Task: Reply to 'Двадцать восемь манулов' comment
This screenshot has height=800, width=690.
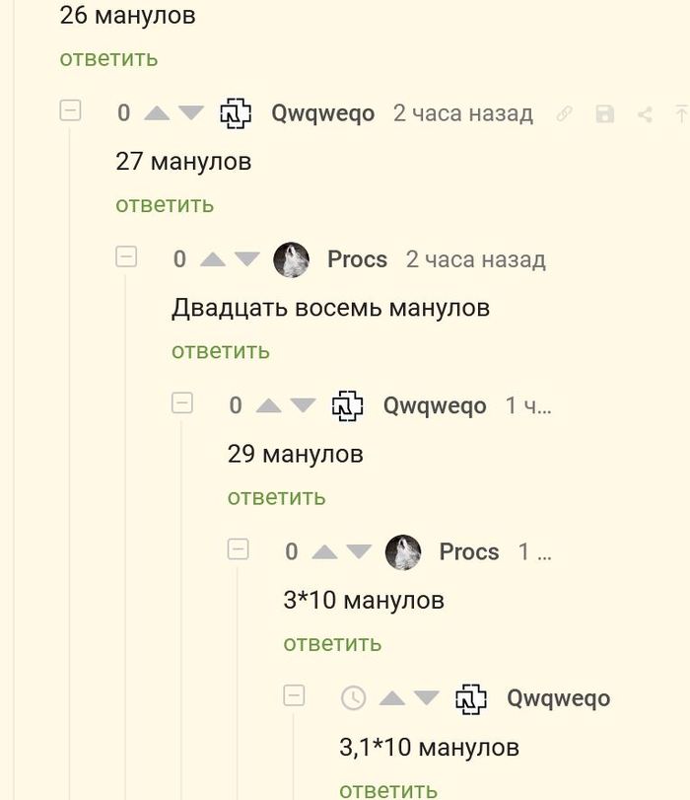Action: pyautogui.click(x=222, y=349)
